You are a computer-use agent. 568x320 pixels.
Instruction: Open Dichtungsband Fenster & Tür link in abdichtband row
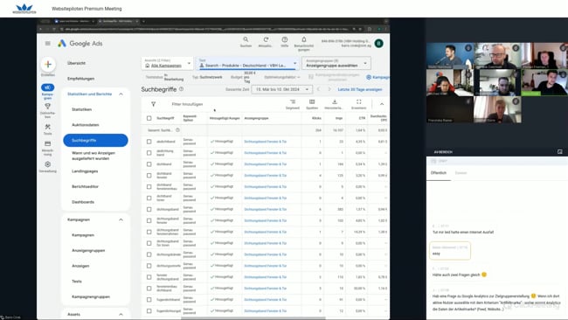coord(265,142)
